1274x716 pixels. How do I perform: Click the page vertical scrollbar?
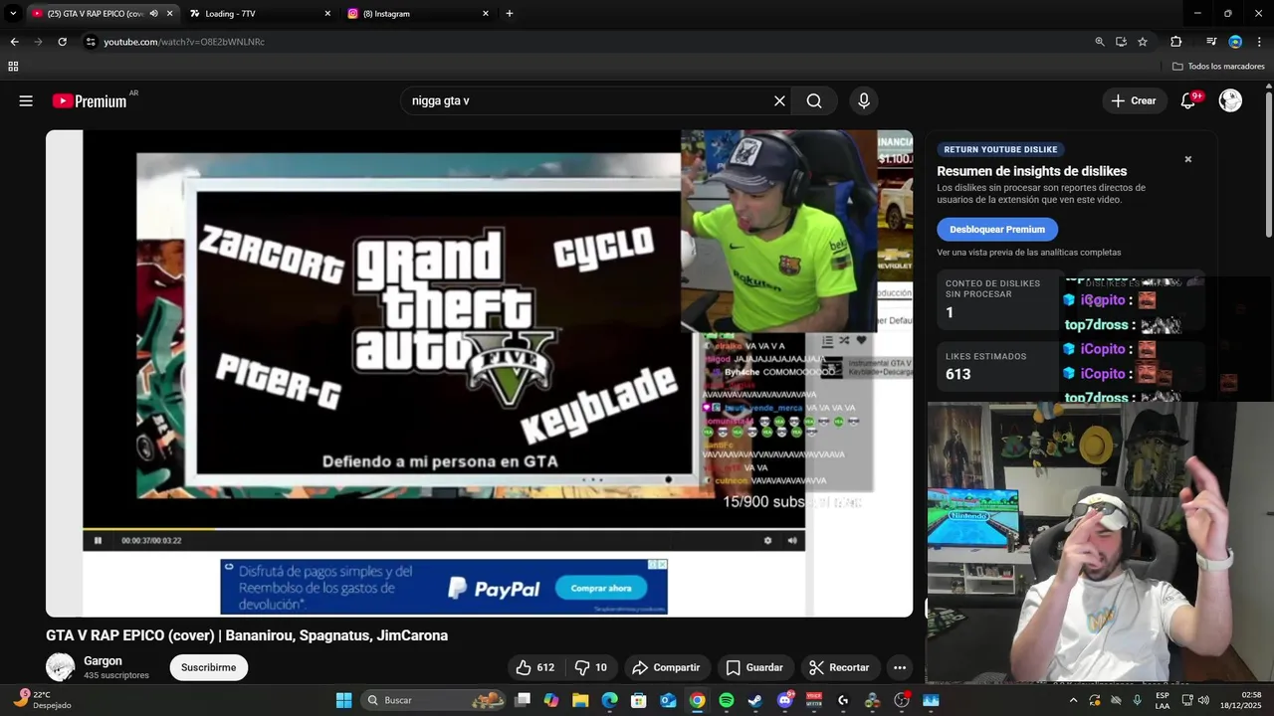1269,164
